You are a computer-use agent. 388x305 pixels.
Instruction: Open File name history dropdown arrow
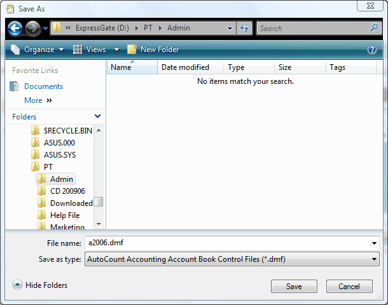pyautogui.click(x=374, y=243)
